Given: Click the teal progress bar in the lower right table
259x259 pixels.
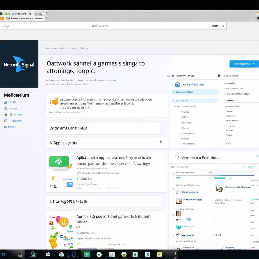Looking at the screenshot, I should point(220,178).
